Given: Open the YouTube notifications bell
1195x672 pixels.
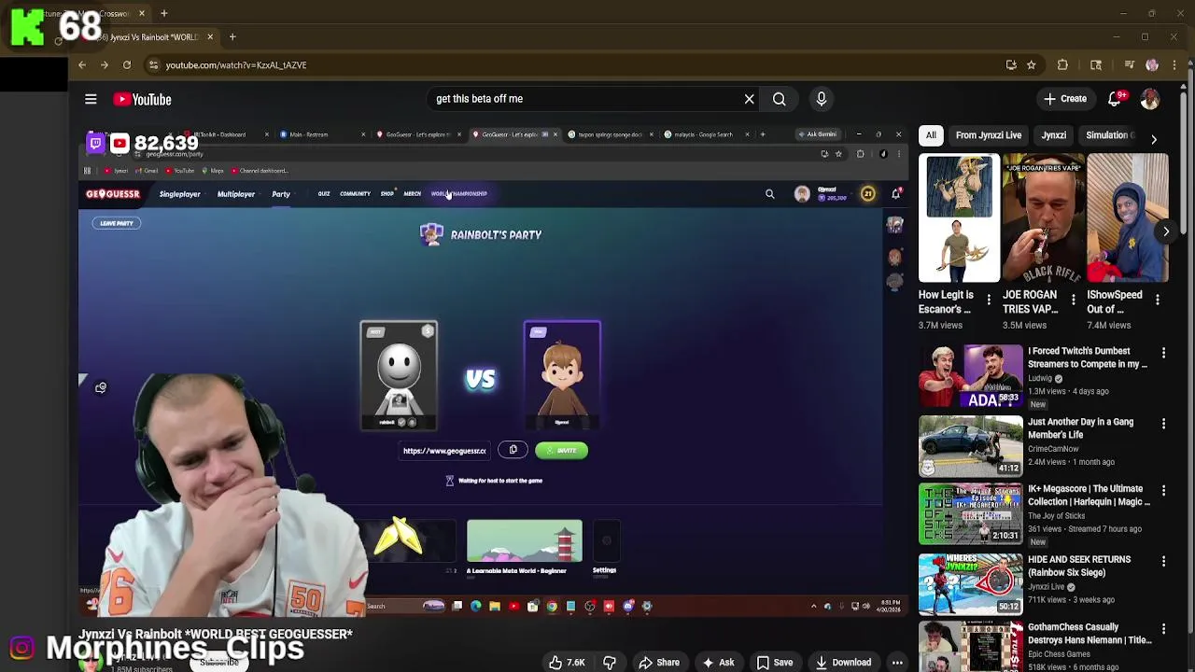Looking at the screenshot, I should (1116, 99).
